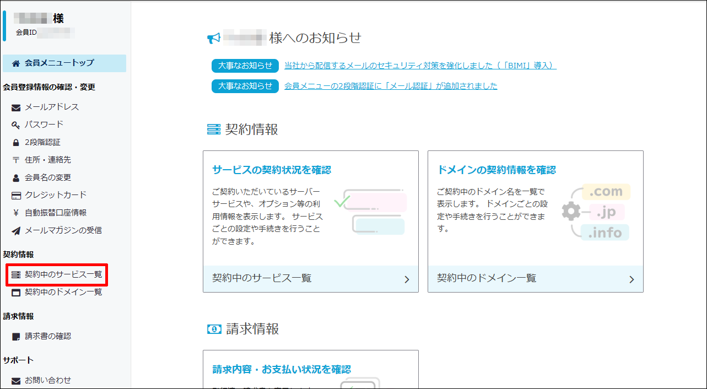This screenshot has height=389, width=707.
Task: Select 契約中のサービス一覧 in the sidebar
Action: tap(63, 274)
